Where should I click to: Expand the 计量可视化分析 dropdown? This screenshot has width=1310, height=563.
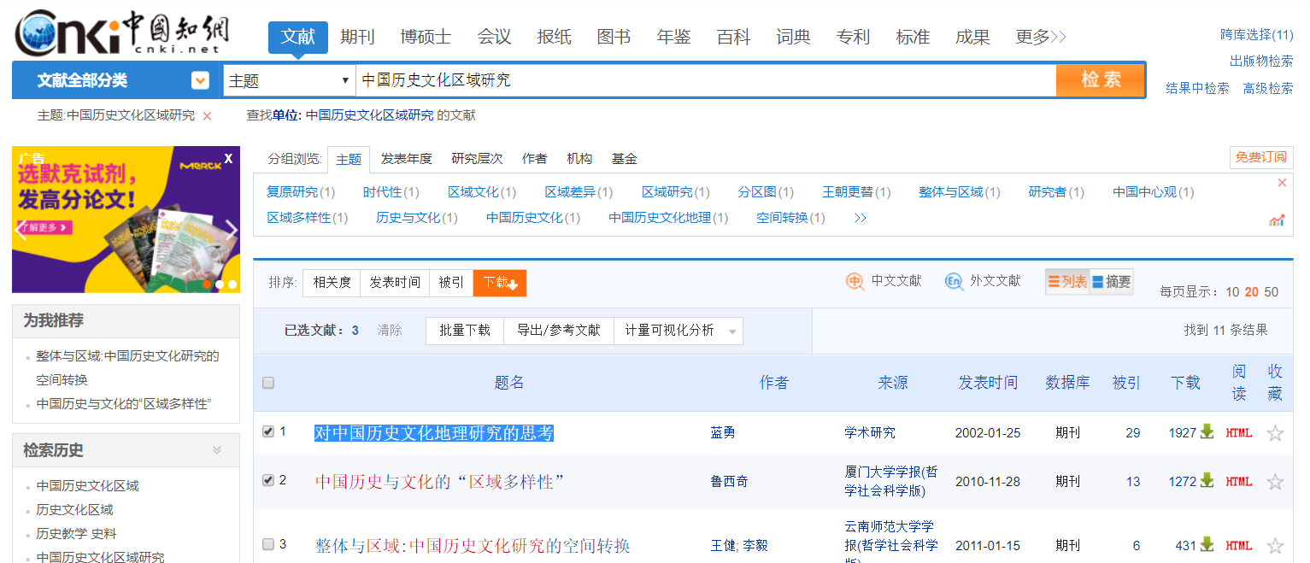coord(732,331)
